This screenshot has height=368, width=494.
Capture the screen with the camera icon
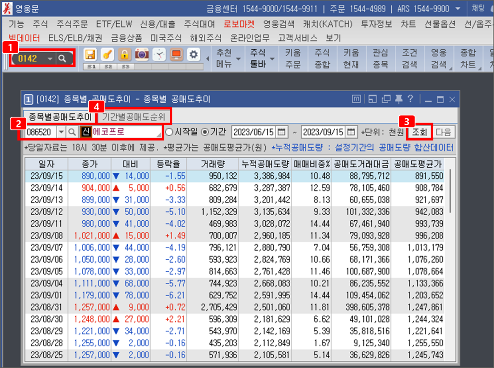pyautogui.click(x=141, y=54)
